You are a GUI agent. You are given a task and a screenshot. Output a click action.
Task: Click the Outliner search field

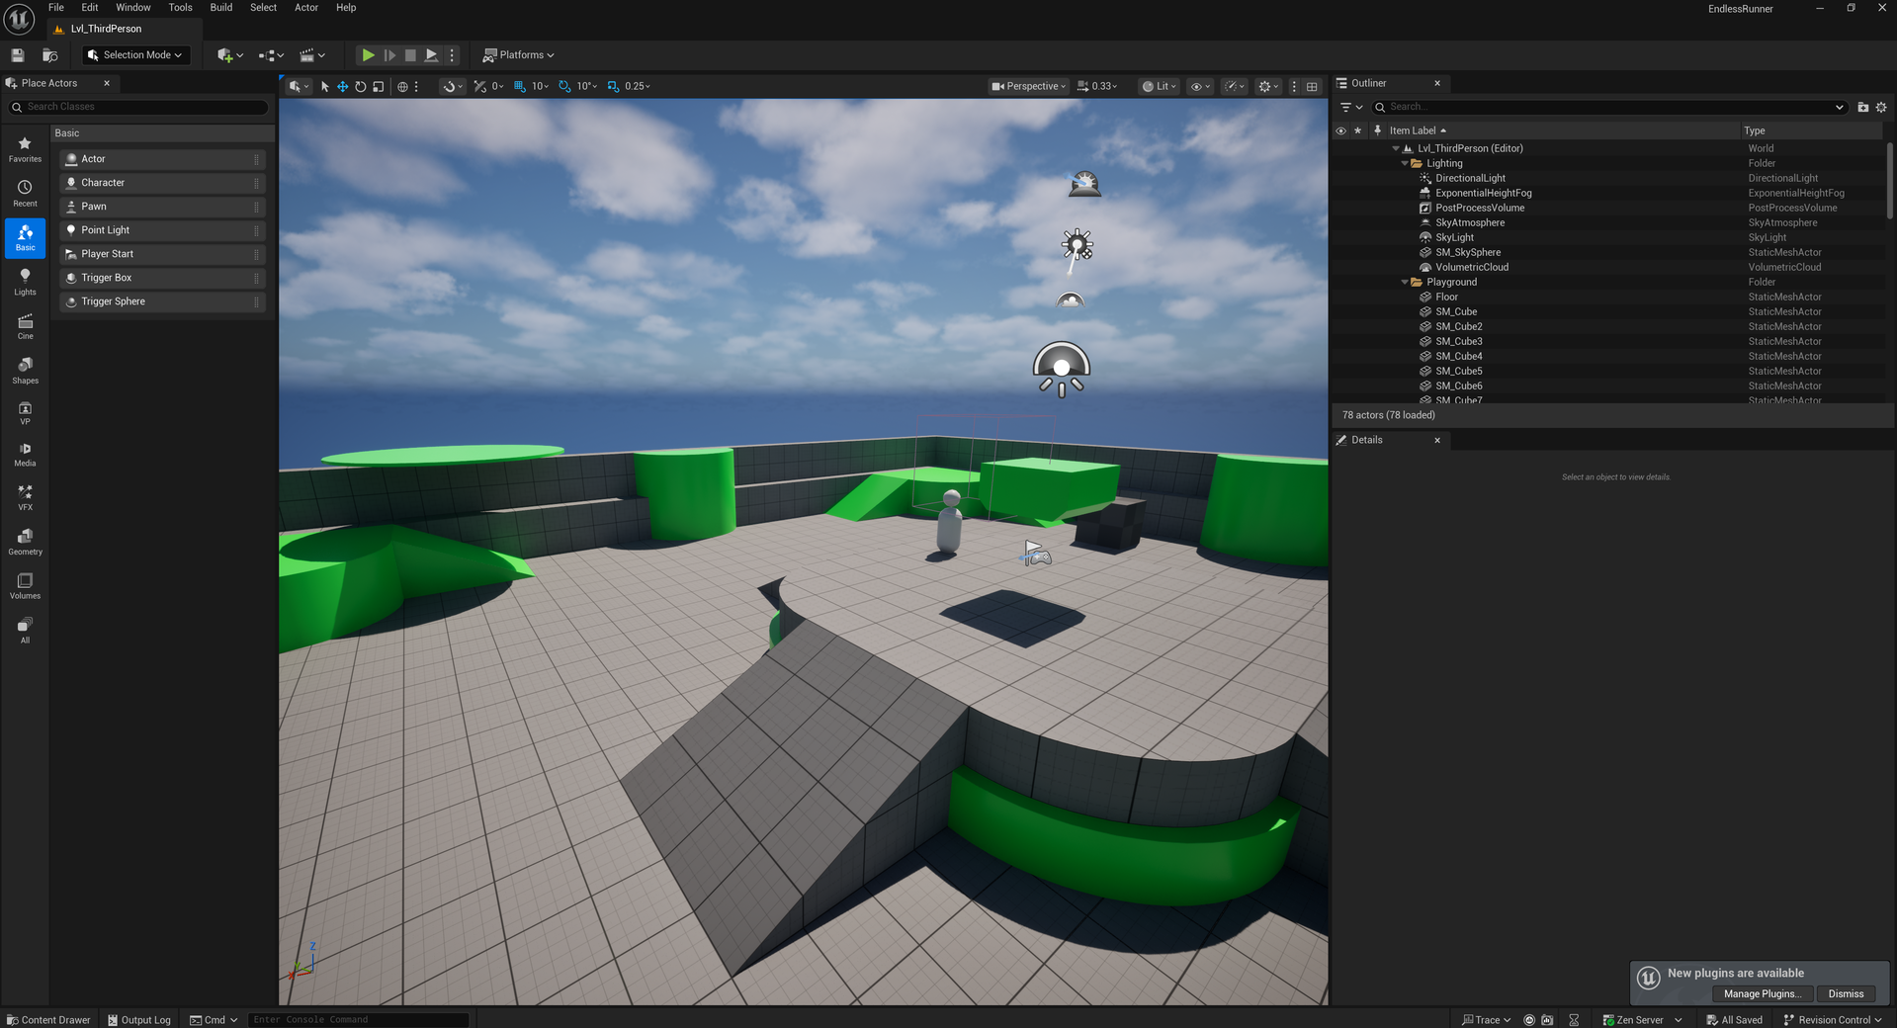pyautogui.click(x=1609, y=107)
